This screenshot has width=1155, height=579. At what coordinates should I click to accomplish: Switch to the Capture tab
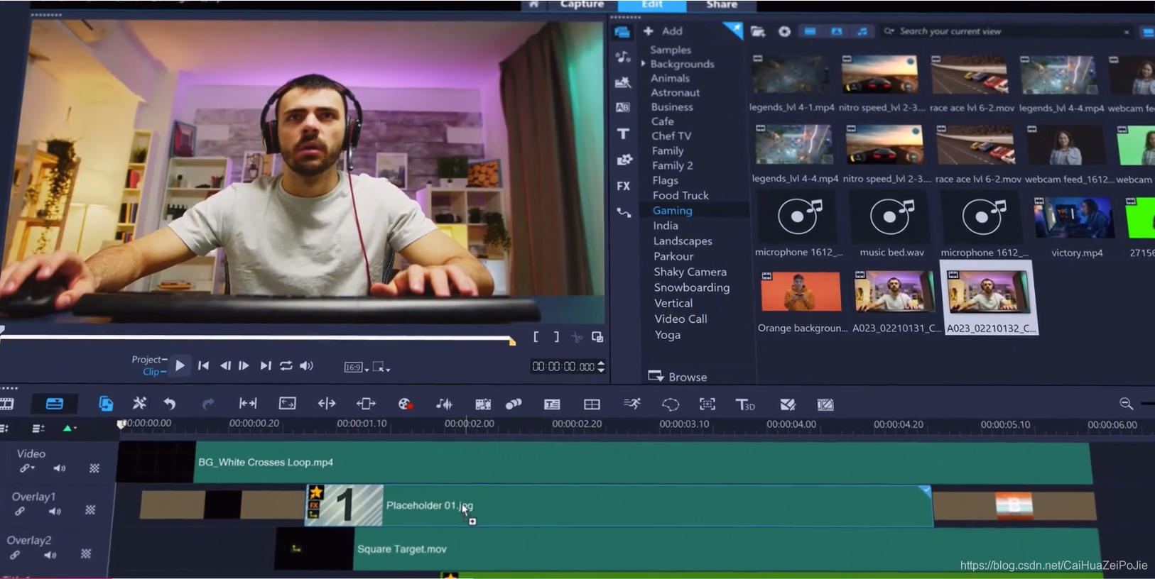pos(582,4)
